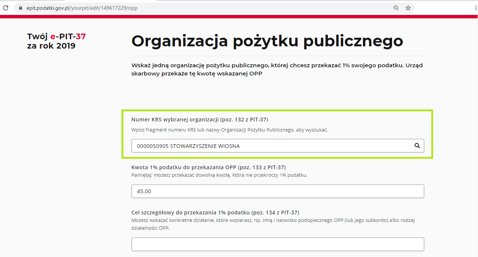478x257 pixels.
Task: Click the text za rok 2019
Action: pos(51,46)
